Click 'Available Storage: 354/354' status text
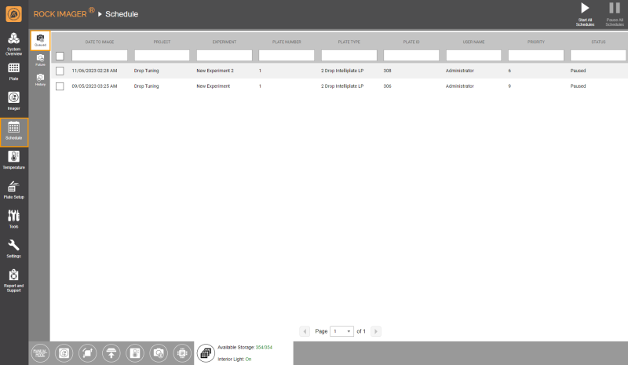The height and width of the screenshot is (365, 628). pyautogui.click(x=245, y=348)
